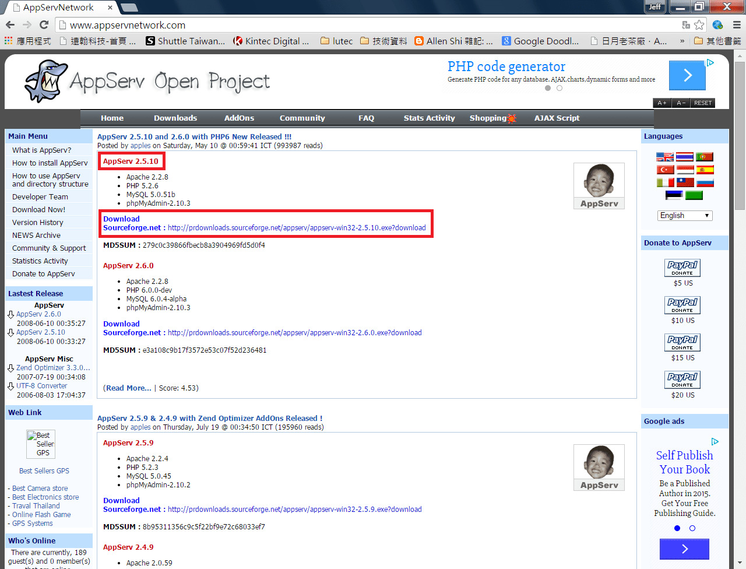The height and width of the screenshot is (569, 746).
Task: Open the Home menu item
Action: point(112,118)
